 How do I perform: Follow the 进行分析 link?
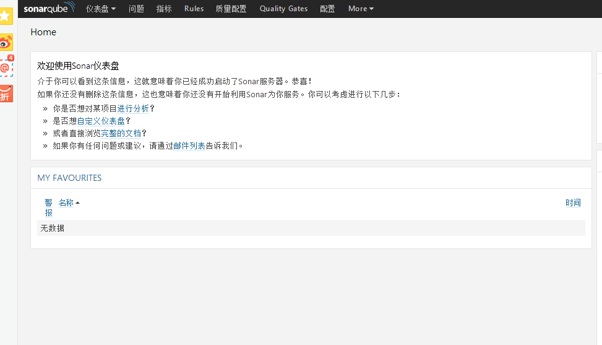(x=133, y=108)
